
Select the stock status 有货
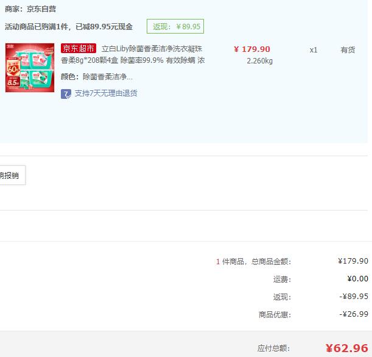click(x=348, y=50)
